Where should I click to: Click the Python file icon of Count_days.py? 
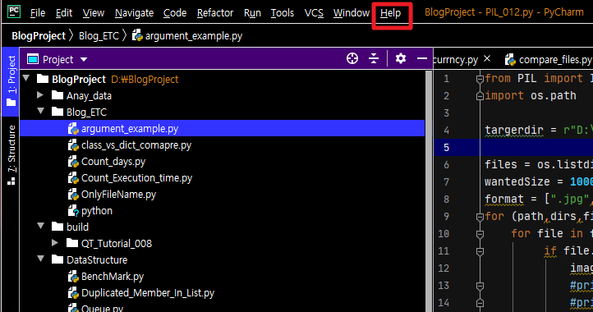pos(73,162)
